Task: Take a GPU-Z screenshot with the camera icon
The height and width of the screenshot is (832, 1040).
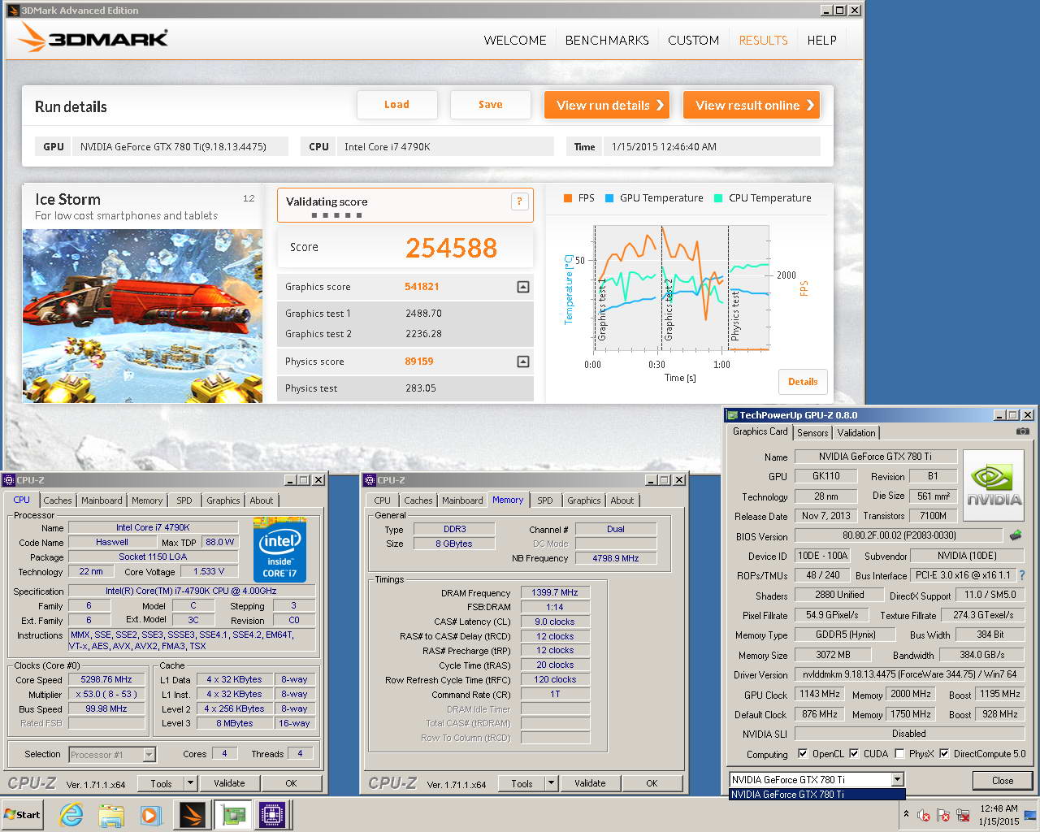Action: click(x=1023, y=431)
